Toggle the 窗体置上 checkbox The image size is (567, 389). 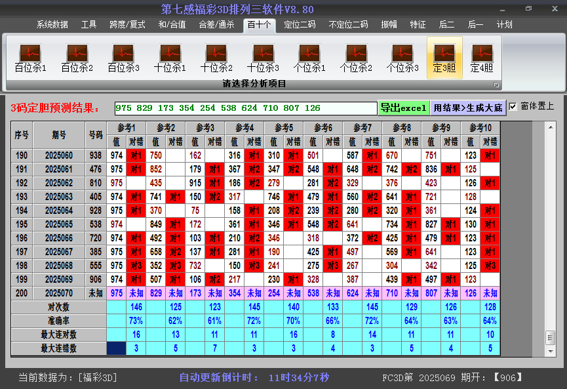tap(513, 107)
